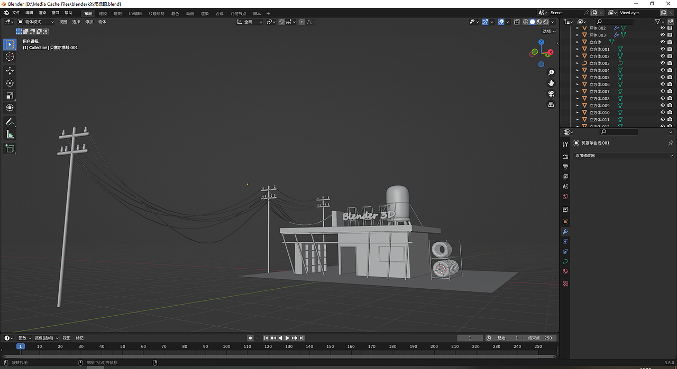Select the Scale tool
Screen dimensions: 677x369
10,96
